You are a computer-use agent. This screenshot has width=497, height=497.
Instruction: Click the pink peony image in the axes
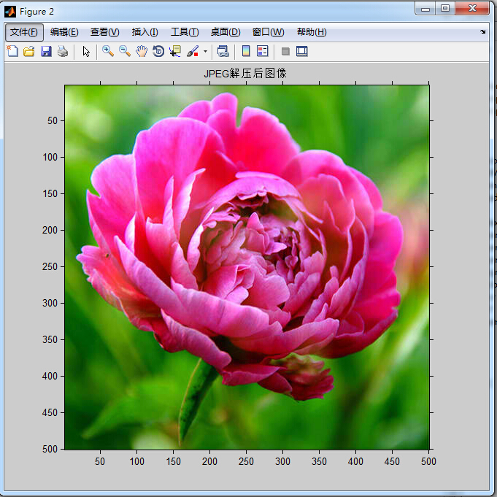click(247, 267)
